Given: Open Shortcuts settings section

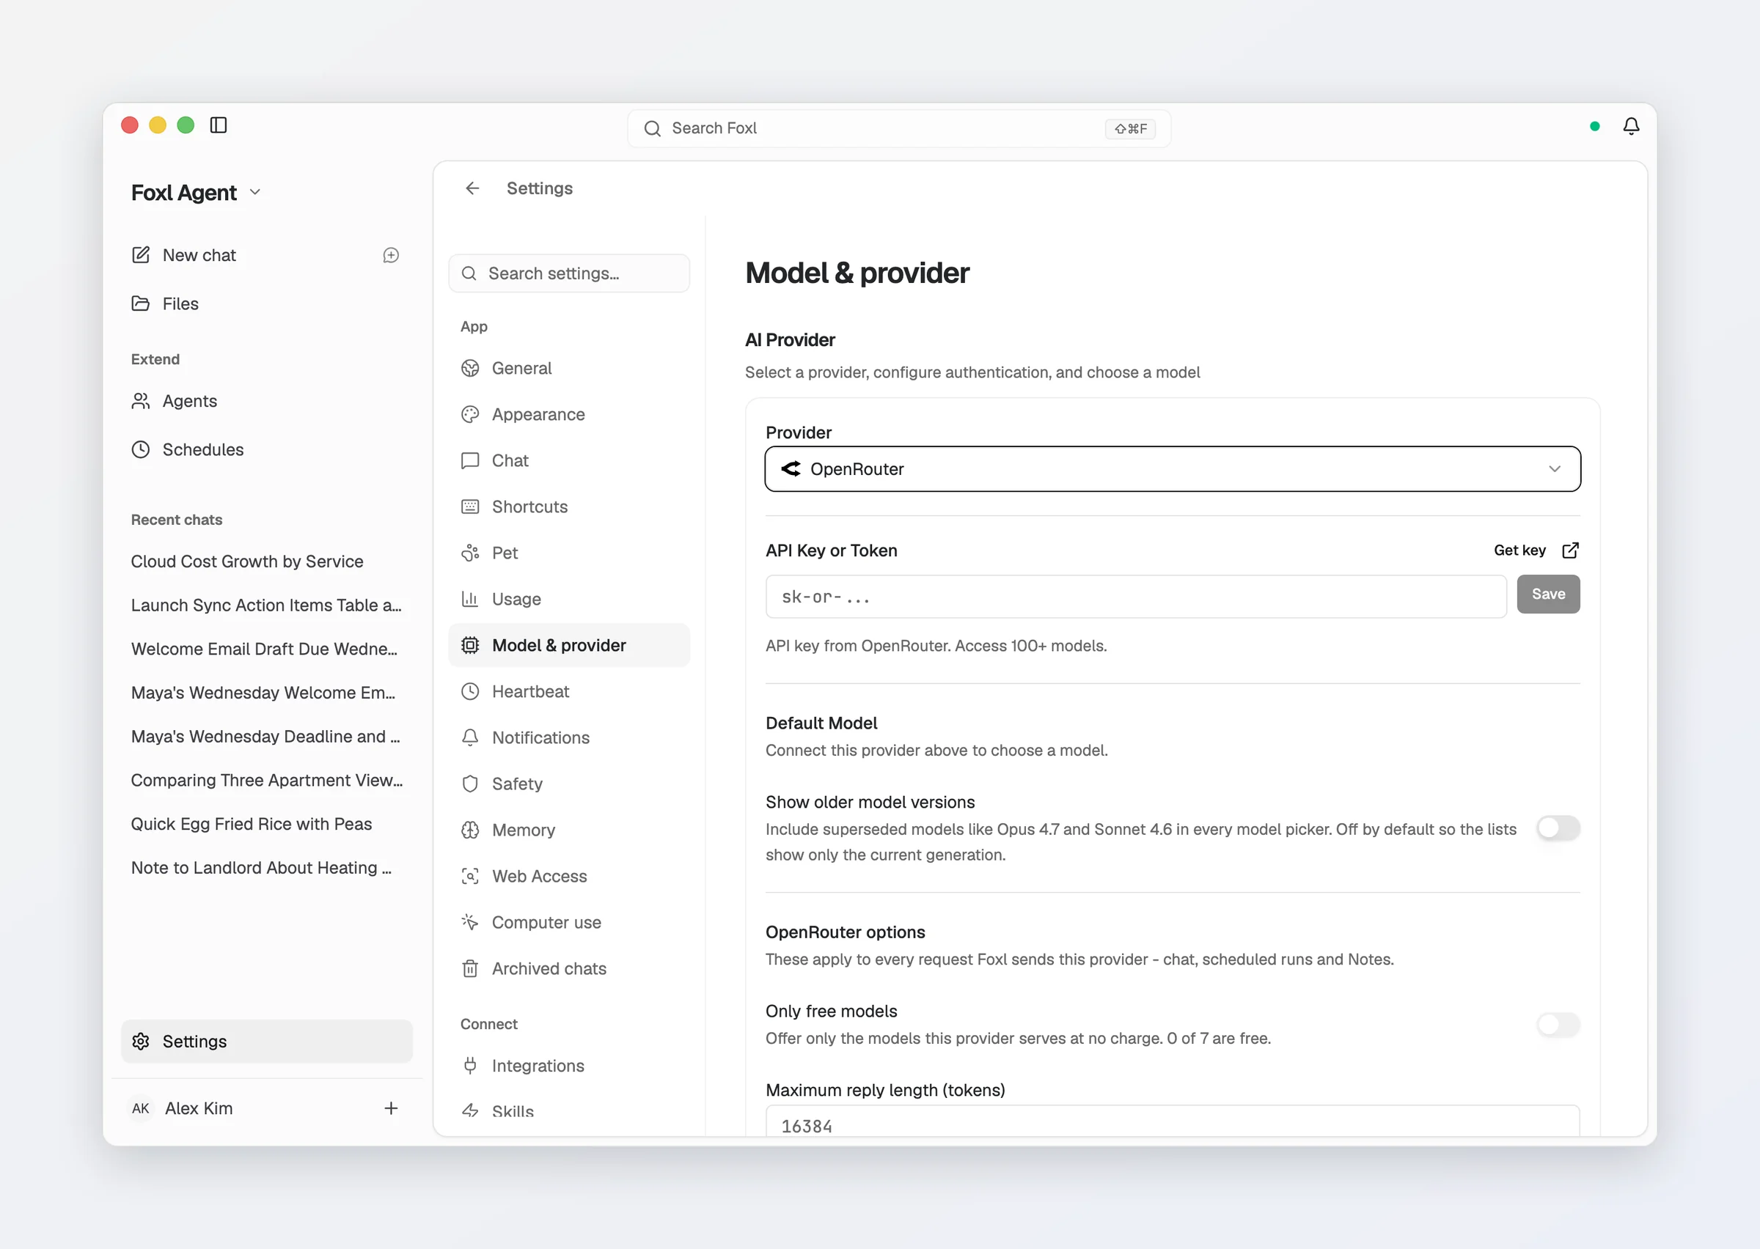Looking at the screenshot, I should 569,506.
